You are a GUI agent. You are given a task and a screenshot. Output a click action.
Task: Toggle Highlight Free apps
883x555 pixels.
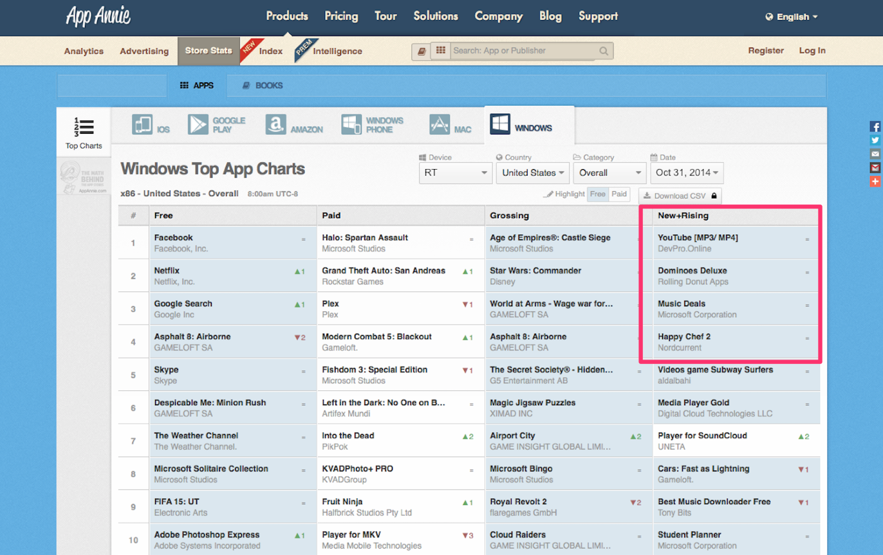(598, 194)
